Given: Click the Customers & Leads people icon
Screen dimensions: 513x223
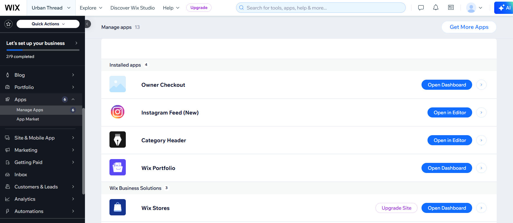Looking at the screenshot, I should click(x=8, y=187).
